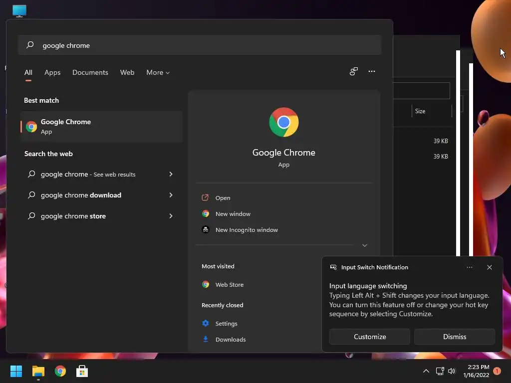Select the All search filter tab
Image resolution: width=511 pixels, height=383 pixels.
point(28,73)
